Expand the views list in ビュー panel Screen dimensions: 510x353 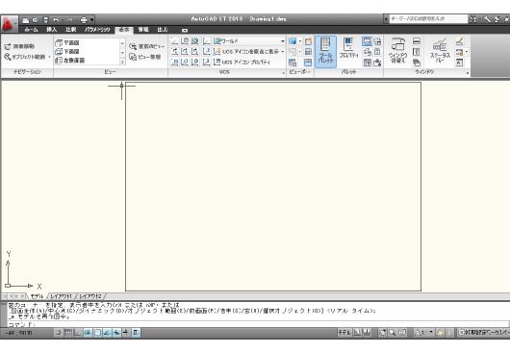(122, 62)
